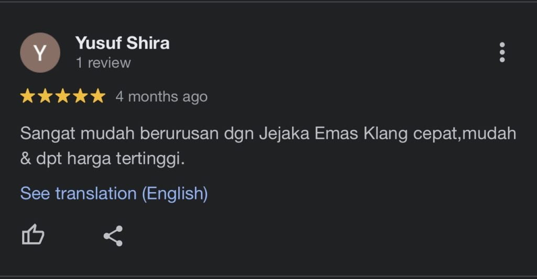Click the reviewer name Yusuf Shira

coord(122,42)
